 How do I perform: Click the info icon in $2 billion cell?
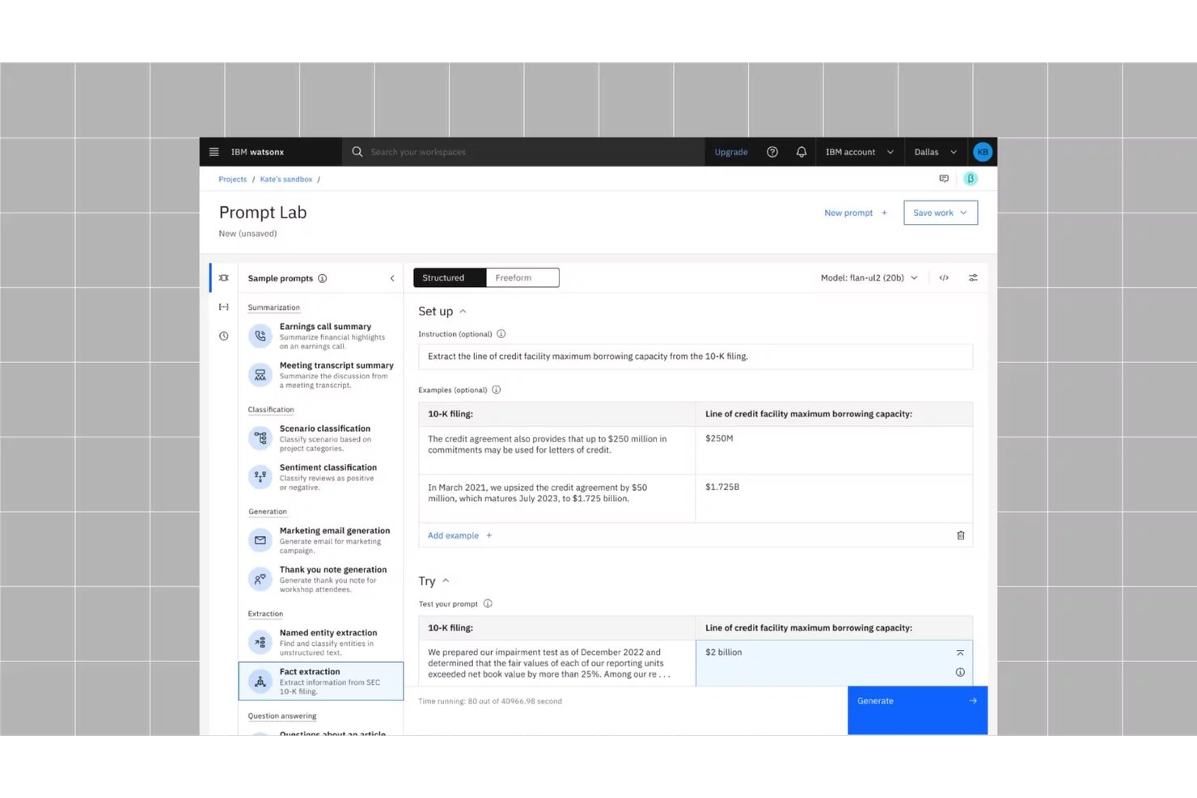pyautogui.click(x=960, y=673)
